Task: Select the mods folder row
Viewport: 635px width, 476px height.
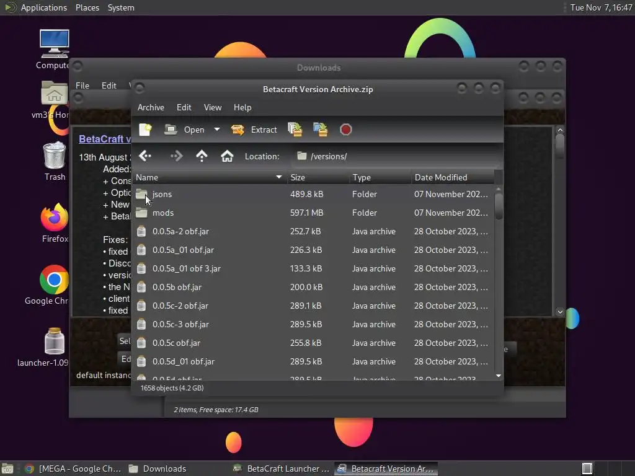Action: click(313, 213)
